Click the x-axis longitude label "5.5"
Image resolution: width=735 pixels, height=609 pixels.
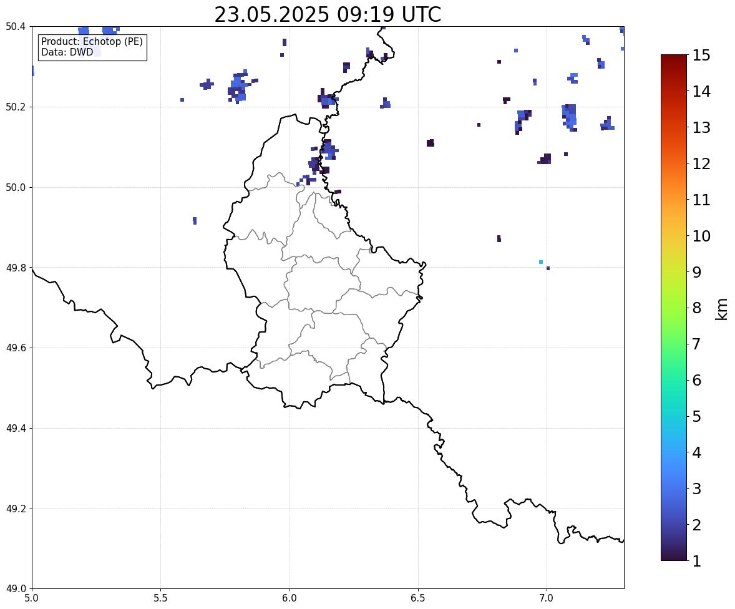pos(161,598)
